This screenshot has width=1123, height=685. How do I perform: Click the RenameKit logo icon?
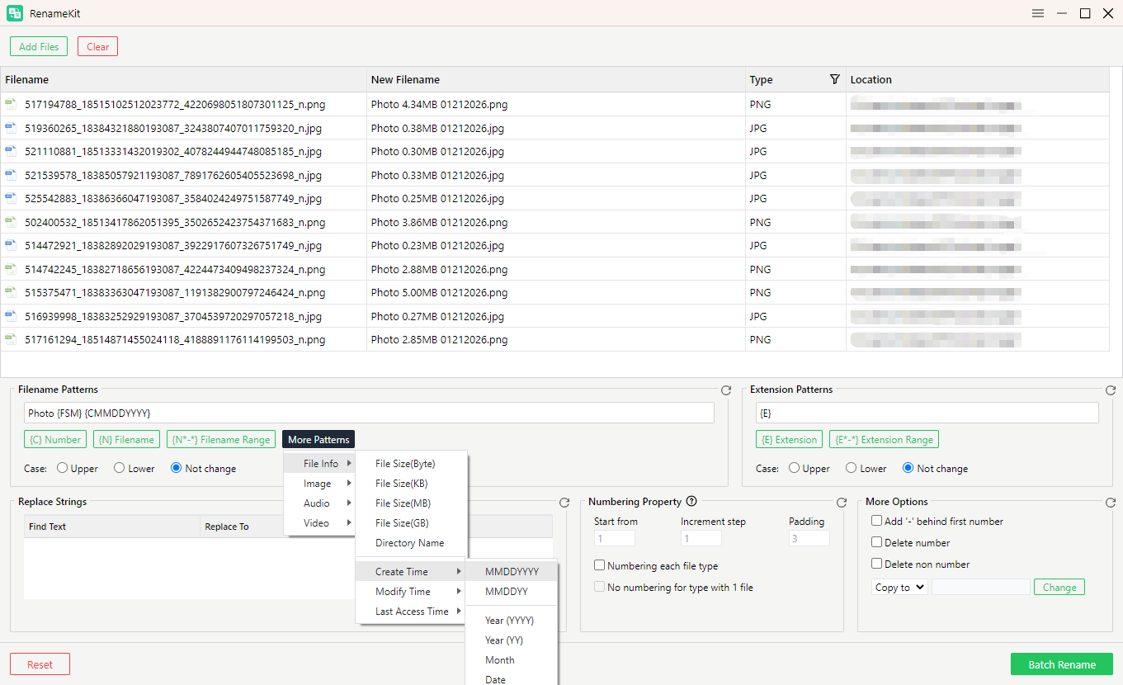[13, 13]
